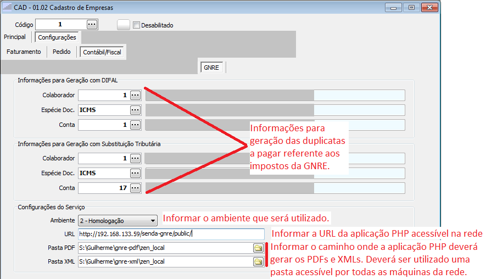Screen dimensions: 497x279
Task: Select the Contábil/Fiscal tab
Action: [102, 52]
